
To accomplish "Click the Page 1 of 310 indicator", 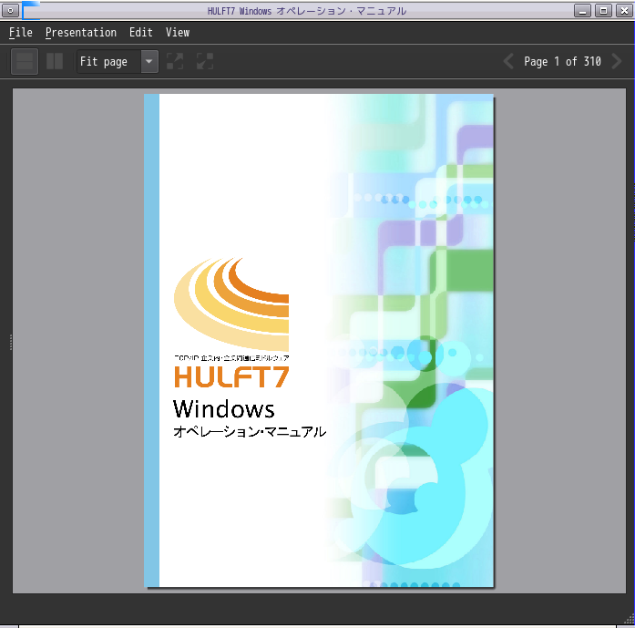I will 562,62.
